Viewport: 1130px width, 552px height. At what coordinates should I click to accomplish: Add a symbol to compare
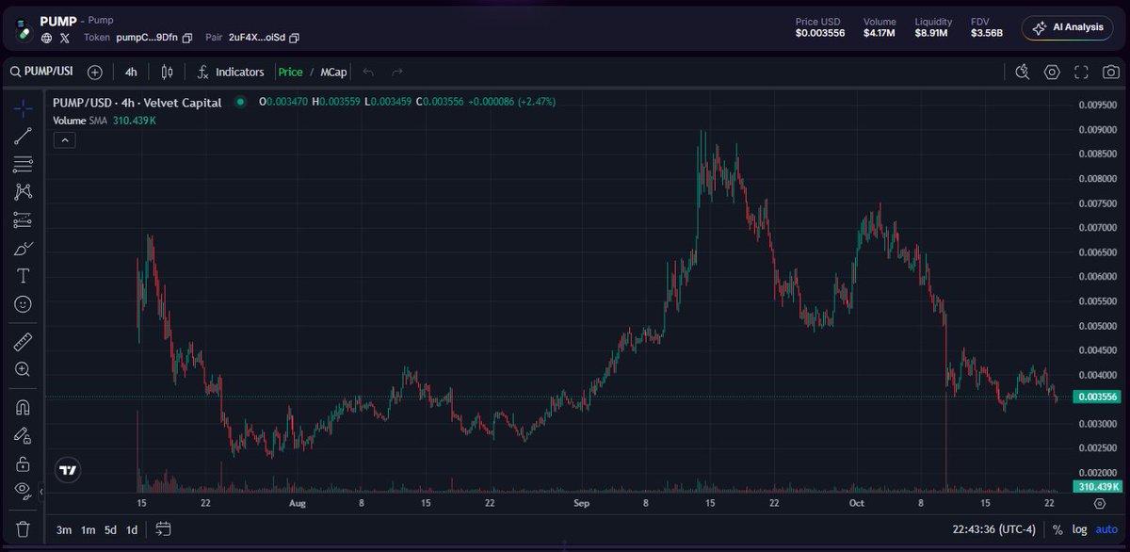tap(95, 72)
